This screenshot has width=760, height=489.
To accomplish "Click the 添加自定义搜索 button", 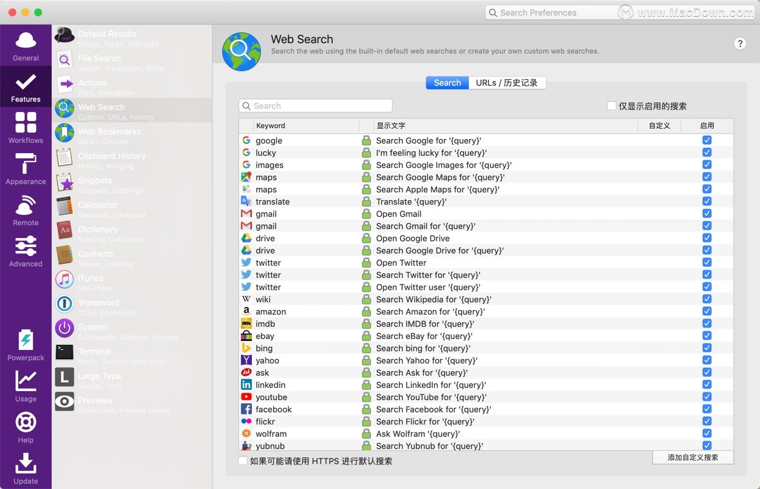I will tap(692, 457).
